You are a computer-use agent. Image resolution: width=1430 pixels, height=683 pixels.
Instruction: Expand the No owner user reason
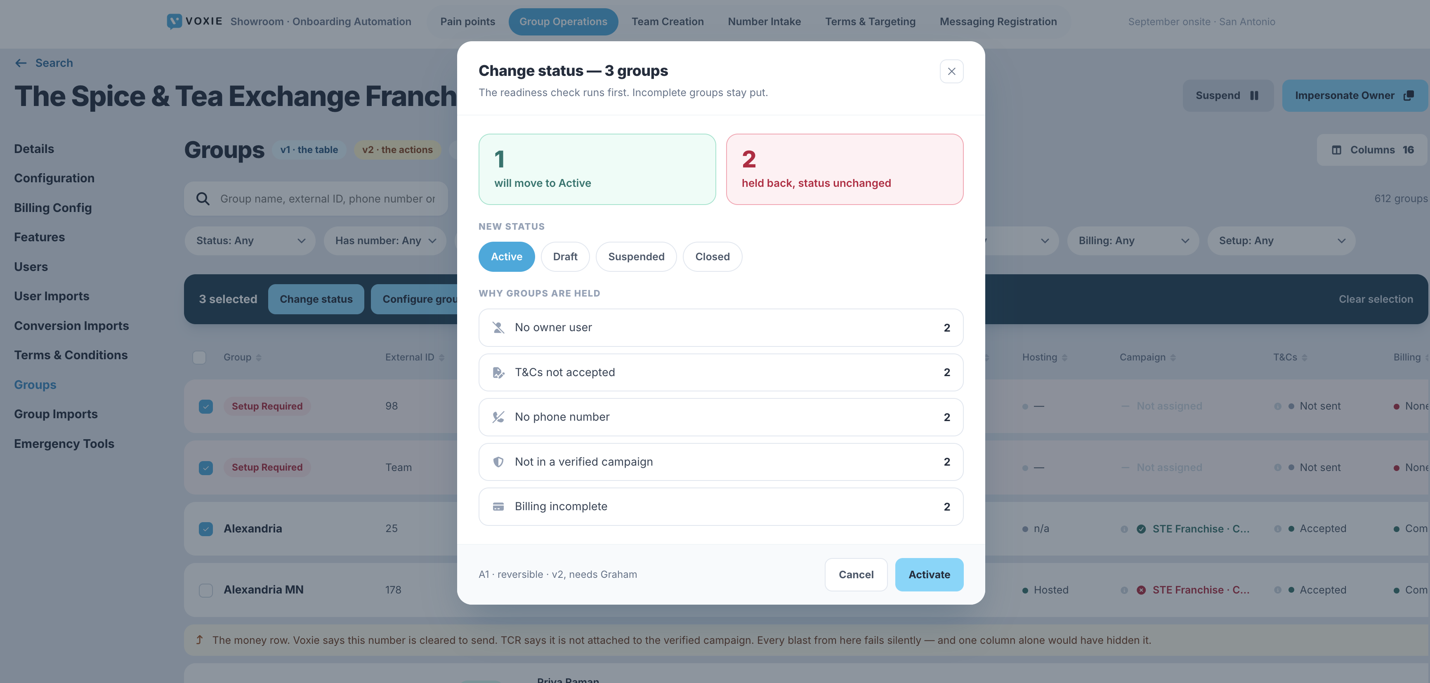tap(720, 328)
